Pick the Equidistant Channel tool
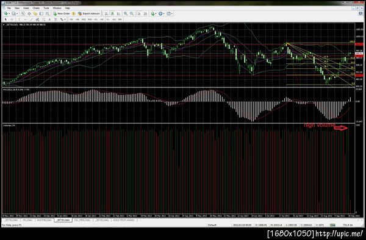The width and height of the screenshot is (366, 240). pyautogui.click(x=37, y=19)
